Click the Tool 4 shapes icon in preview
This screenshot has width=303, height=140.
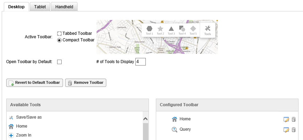pyautogui.click(x=182, y=29)
